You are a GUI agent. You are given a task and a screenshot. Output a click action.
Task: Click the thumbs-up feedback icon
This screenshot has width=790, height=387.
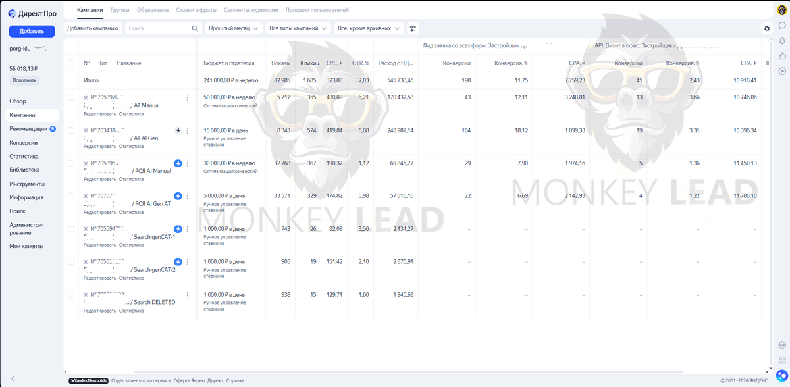(x=782, y=56)
